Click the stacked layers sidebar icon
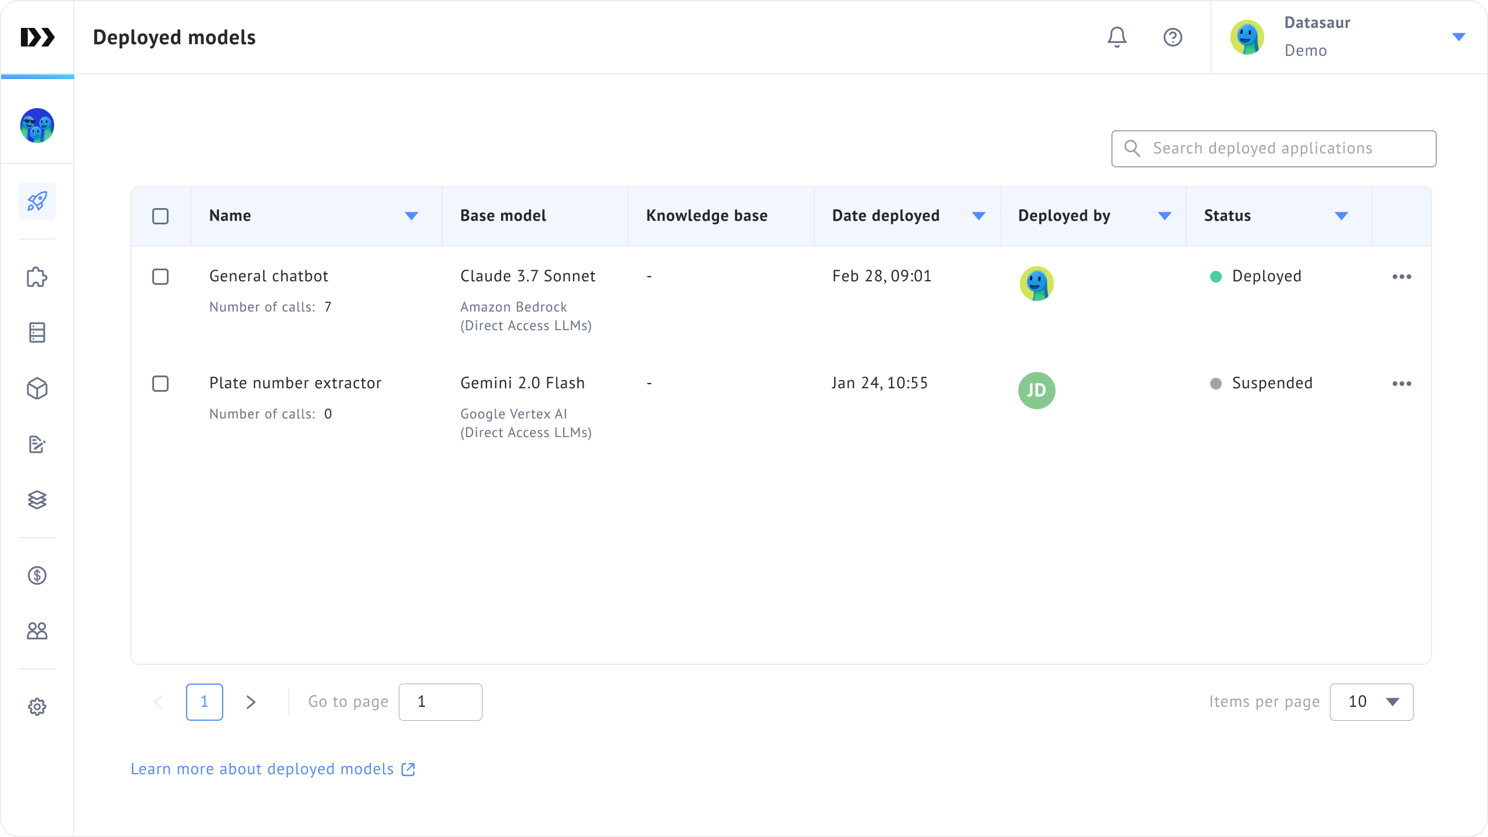The width and height of the screenshot is (1488, 837). 37,500
